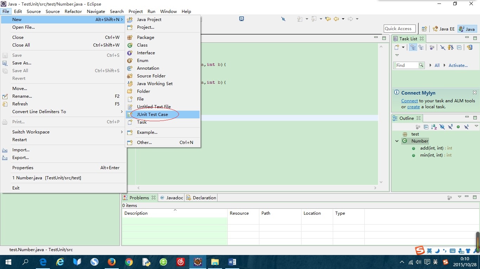Switch to the Declaration tab

pyautogui.click(x=201, y=198)
